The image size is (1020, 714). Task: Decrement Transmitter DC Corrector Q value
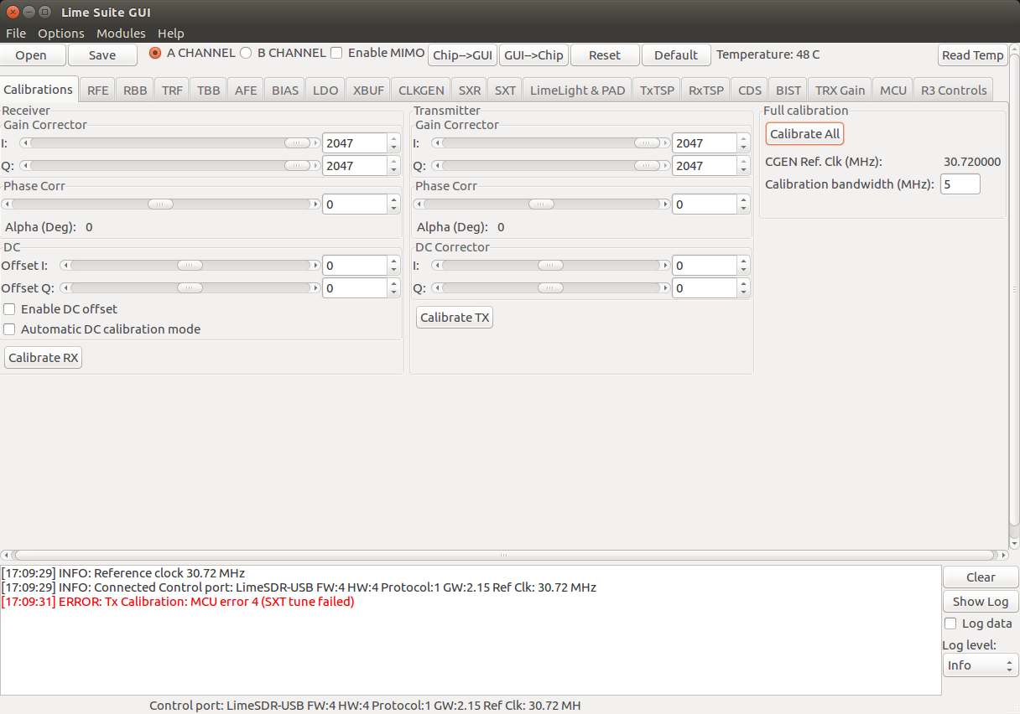point(743,293)
